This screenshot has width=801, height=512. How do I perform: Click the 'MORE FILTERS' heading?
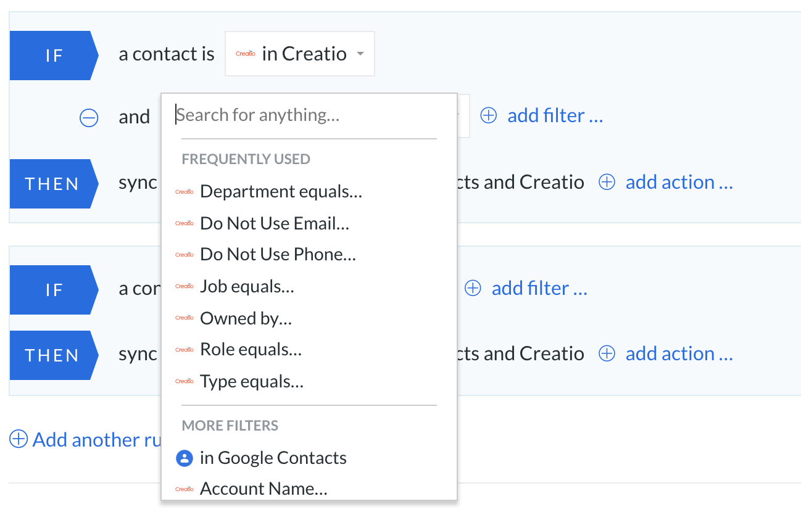click(230, 426)
